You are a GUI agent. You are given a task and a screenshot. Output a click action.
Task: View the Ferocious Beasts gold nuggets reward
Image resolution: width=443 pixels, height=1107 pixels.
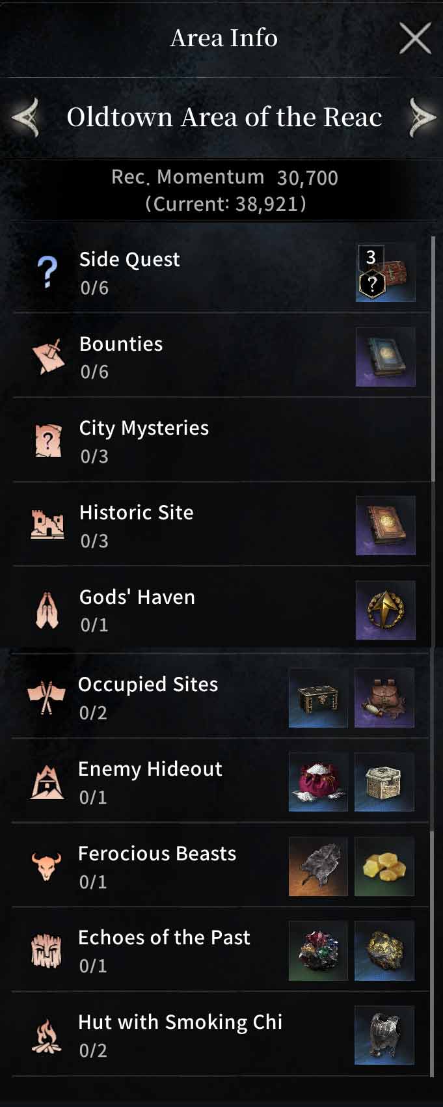click(384, 866)
